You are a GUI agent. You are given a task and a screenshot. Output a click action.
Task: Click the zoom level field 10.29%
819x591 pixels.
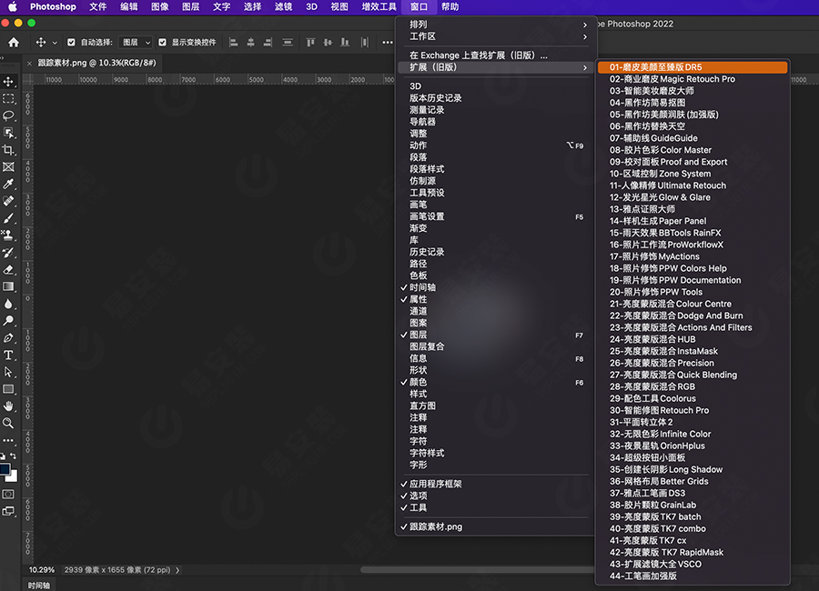pyautogui.click(x=41, y=570)
